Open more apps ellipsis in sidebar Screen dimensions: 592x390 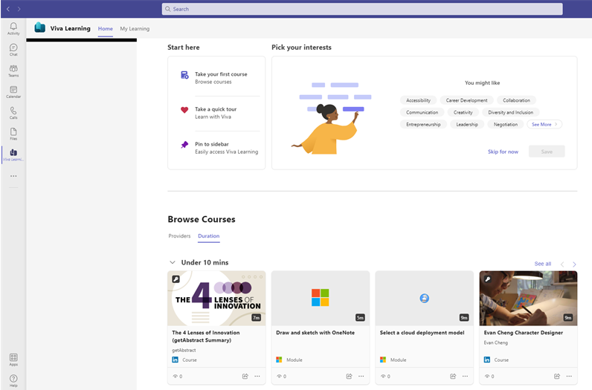click(x=13, y=176)
